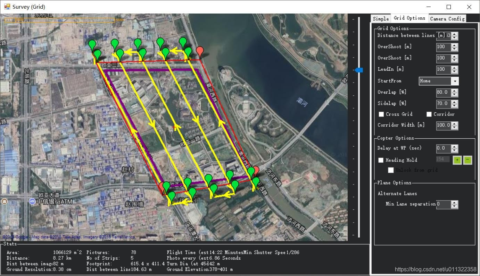
Task: Adjust the second OverShoot stepper arrows
Action: 455,58
